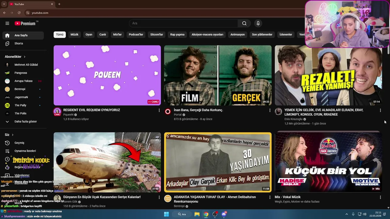Viewport: 390px width, 219px height.
Task: Go back with the browser back arrow
Action: point(5,13)
